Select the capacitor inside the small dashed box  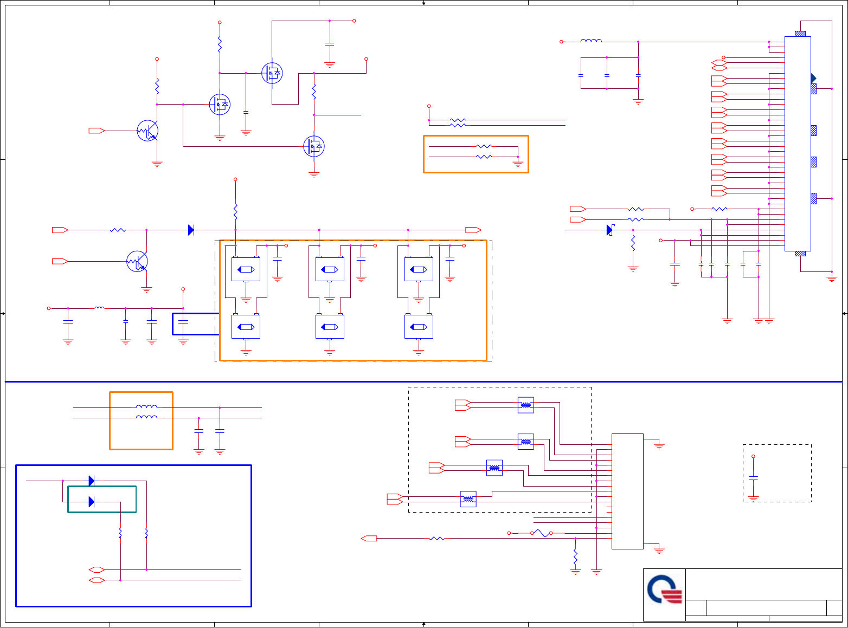point(753,478)
